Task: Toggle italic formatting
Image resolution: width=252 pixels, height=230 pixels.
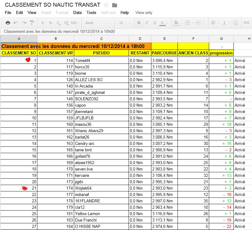Action: click(147, 23)
